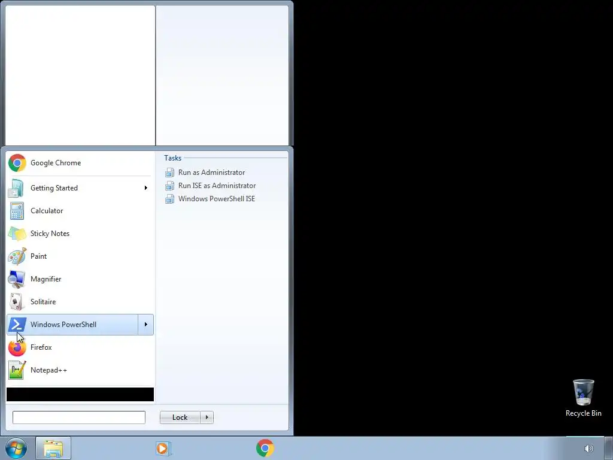613x460 pixels.
Task: Click the Lock button
Action: (180, 417)
